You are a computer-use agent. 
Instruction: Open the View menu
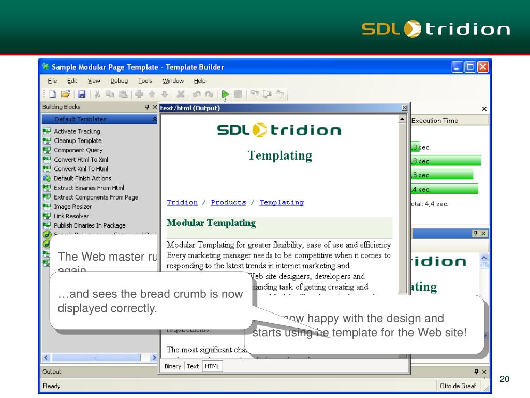tap(94, 81)
